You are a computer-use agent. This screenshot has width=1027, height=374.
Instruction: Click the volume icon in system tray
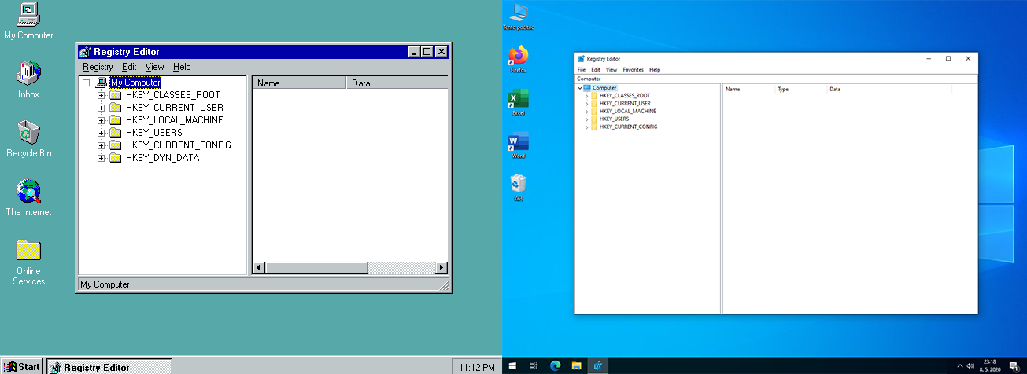972,366
